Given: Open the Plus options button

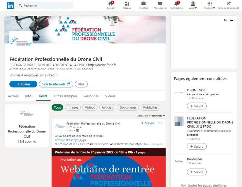Looking at the screenshot, I should click(81, 84).
